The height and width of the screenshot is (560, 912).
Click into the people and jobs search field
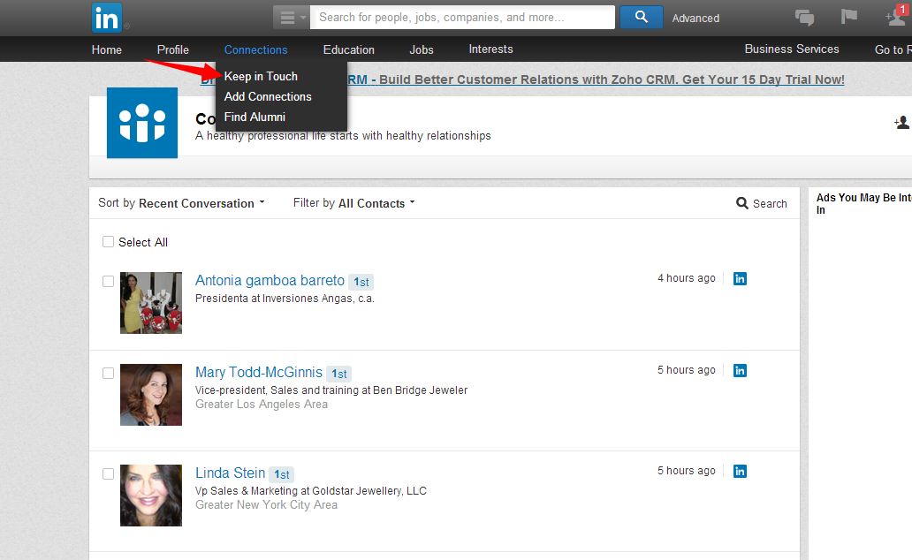(x=462, y=18)
